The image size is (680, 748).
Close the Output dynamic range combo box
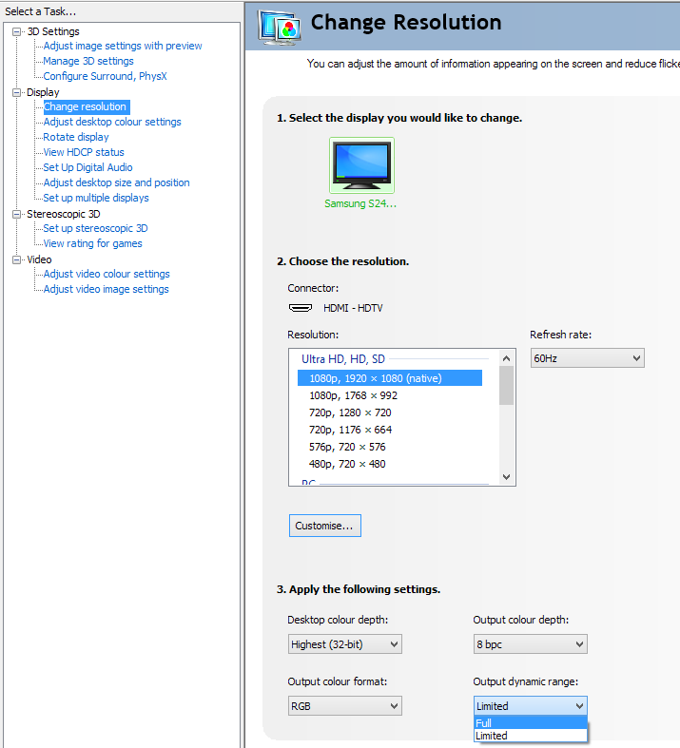530,705
